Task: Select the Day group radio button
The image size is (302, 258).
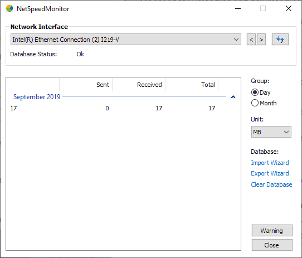Action: click(x=255, y=93)
